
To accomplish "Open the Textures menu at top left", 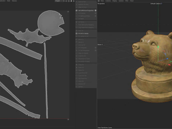I will point(14,1).
